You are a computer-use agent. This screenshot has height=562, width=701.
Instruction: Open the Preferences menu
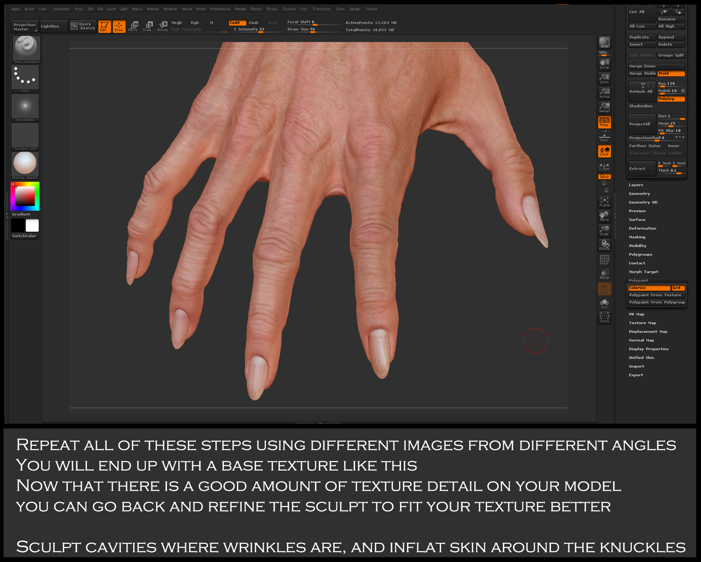(x=220, y=9)
